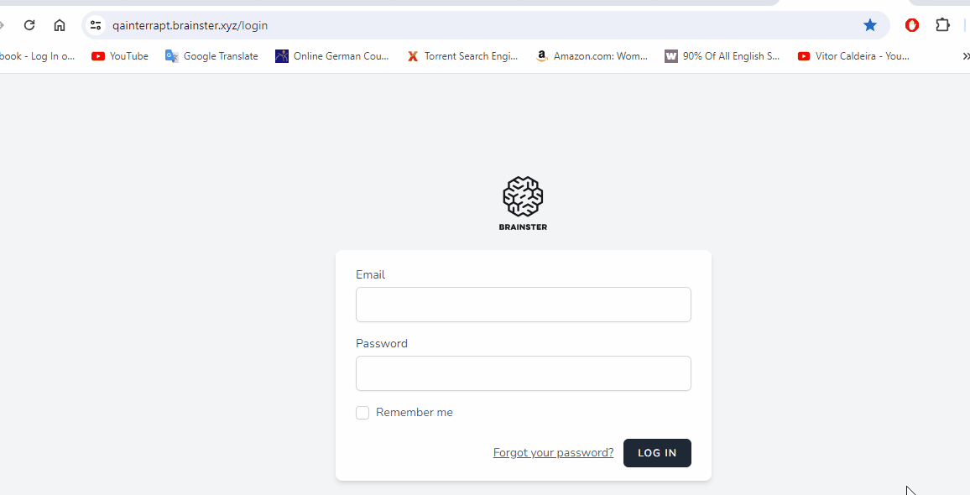Viewport: 970px width, 495px height.
Task: Open the Online German Course bookmark
Action: 332,56
